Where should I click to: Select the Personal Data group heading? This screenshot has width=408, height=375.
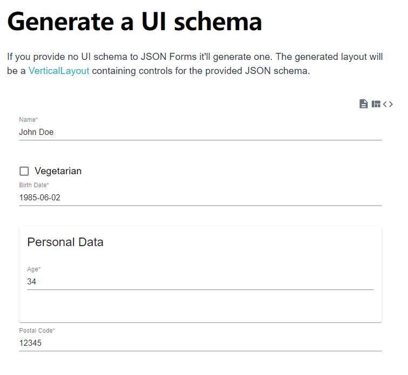coord(65,242)
